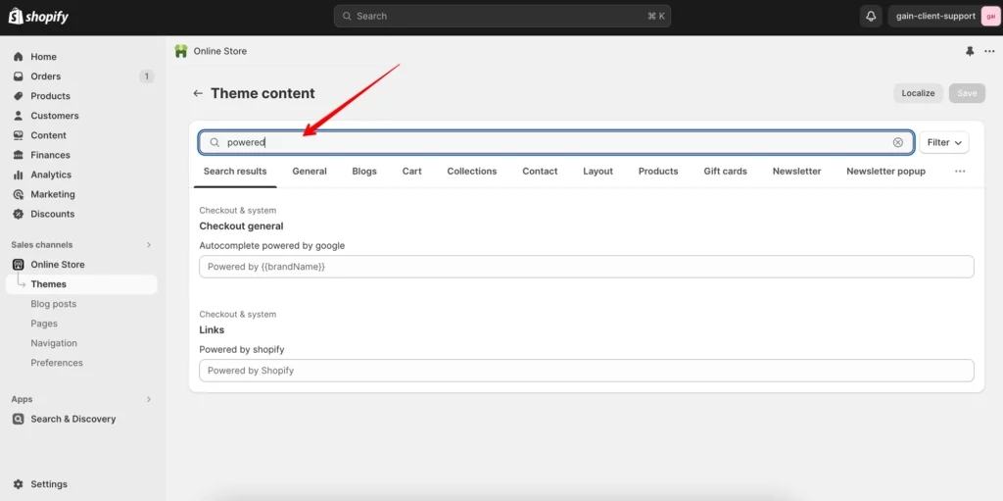Click the Save button

click(x=967, y=93)
